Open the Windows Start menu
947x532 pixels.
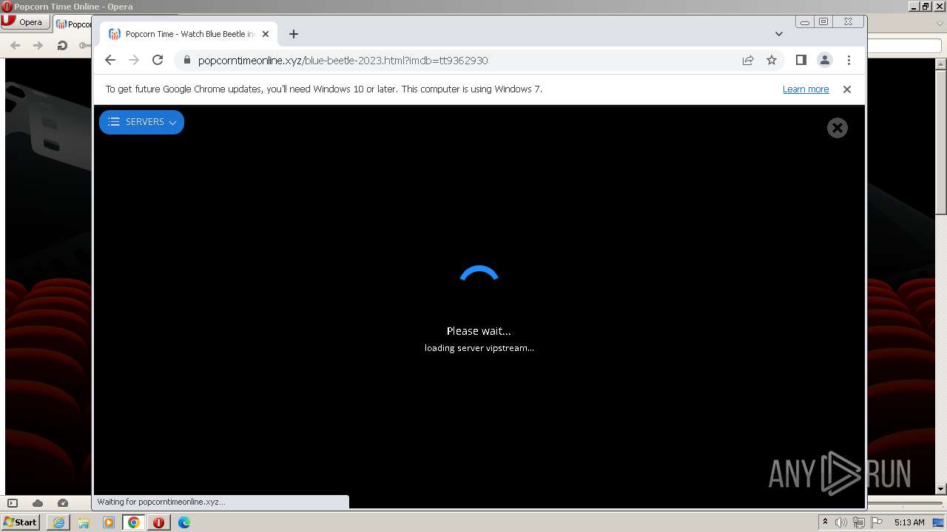tap(20, 522)
